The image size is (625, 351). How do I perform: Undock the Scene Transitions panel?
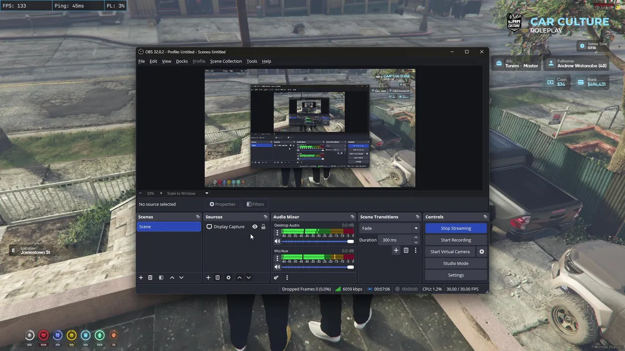click(417, 217)
